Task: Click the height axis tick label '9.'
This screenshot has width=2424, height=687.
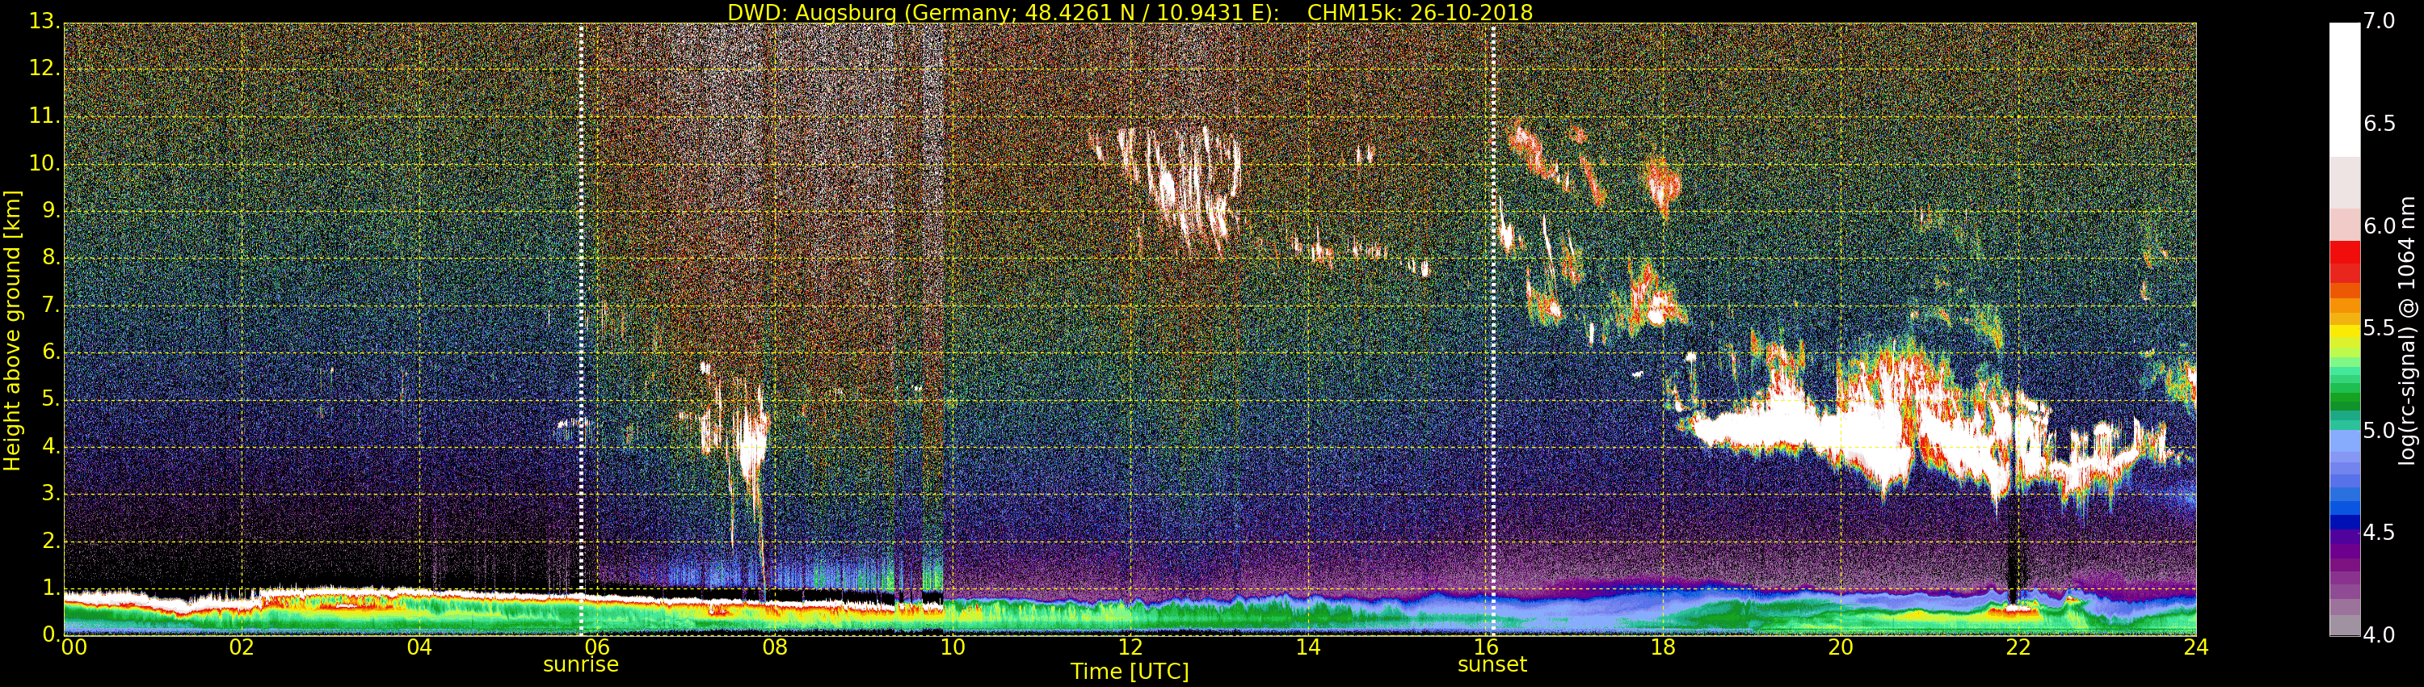Action: pyautogui.click(x=51, y=210)
